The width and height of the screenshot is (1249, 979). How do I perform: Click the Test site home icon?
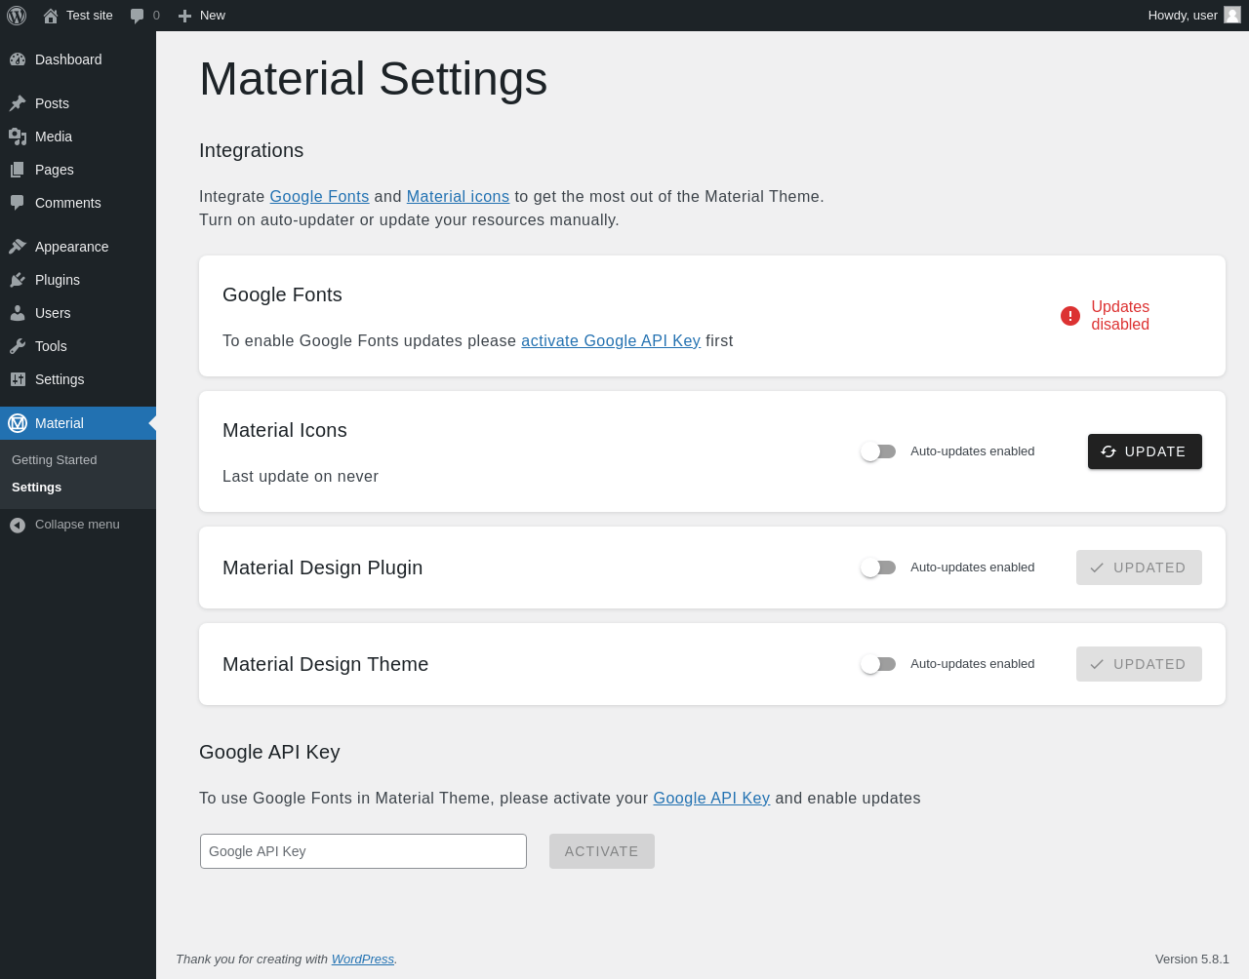(x=51, y=16)
